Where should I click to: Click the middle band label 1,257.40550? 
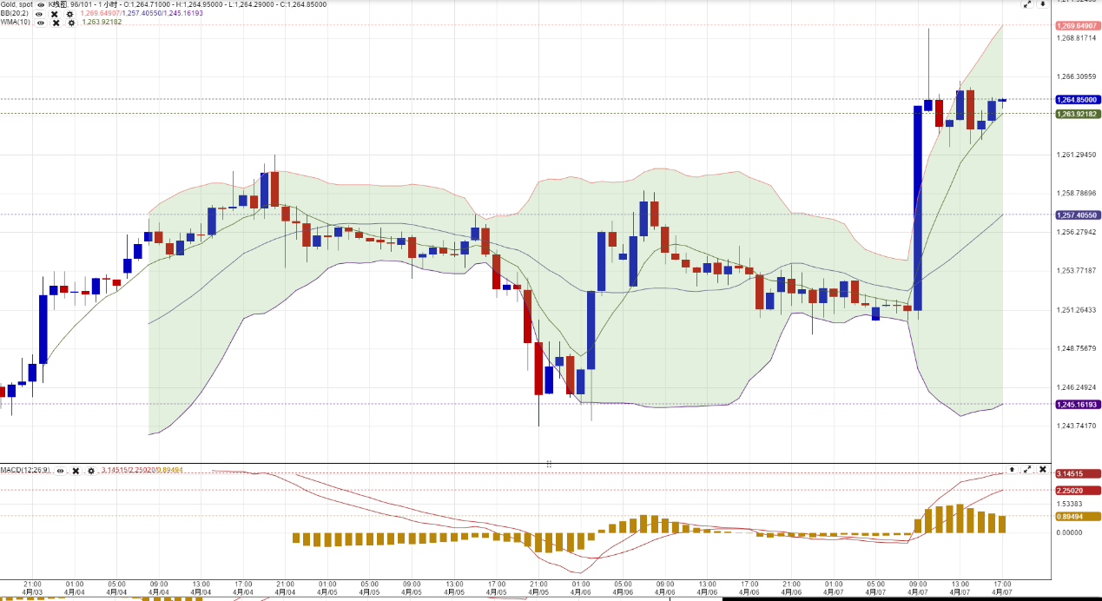(1077, 215)
